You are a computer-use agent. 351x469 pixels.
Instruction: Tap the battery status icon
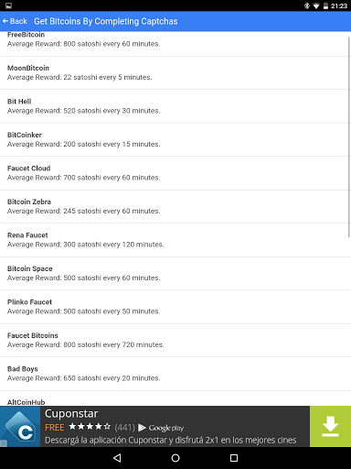click(x=325, y=5)
